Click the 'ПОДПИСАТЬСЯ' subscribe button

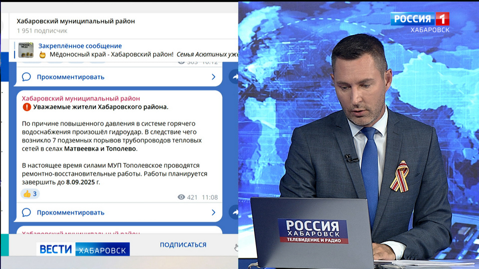(x=183, y=245)
